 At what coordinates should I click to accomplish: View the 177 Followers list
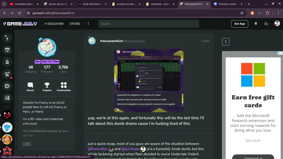point(47,69)
